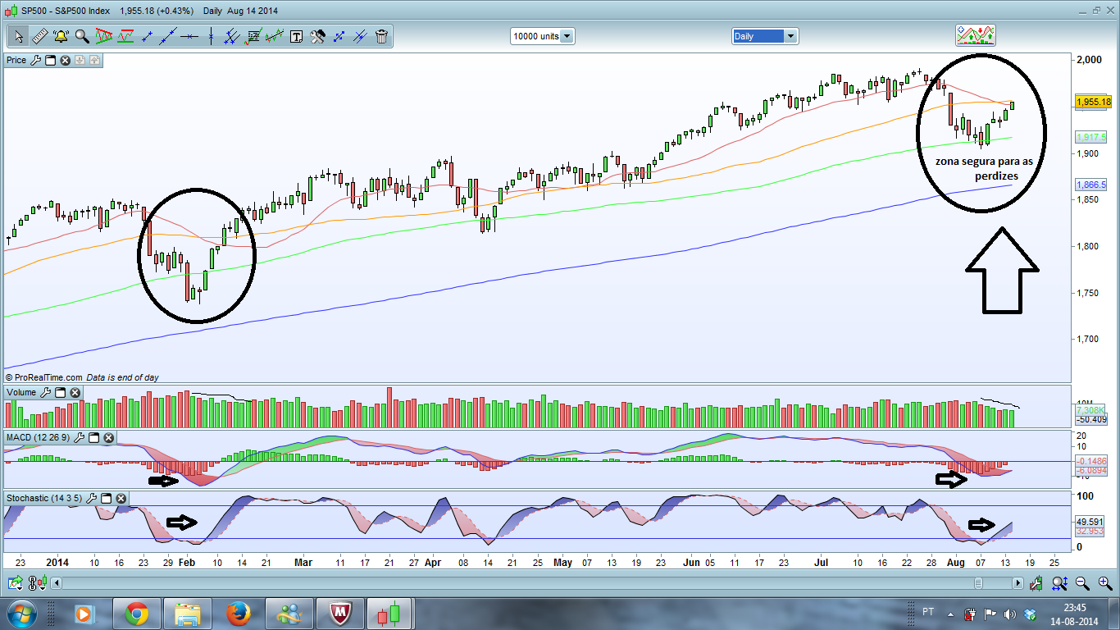Screen dimensions: 1120x630
Task: Click the trash can to delete drawings
Action: [381, 36]
